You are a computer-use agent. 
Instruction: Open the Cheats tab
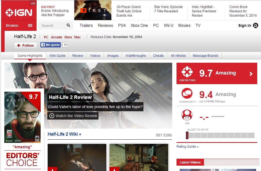click(158, 56)
